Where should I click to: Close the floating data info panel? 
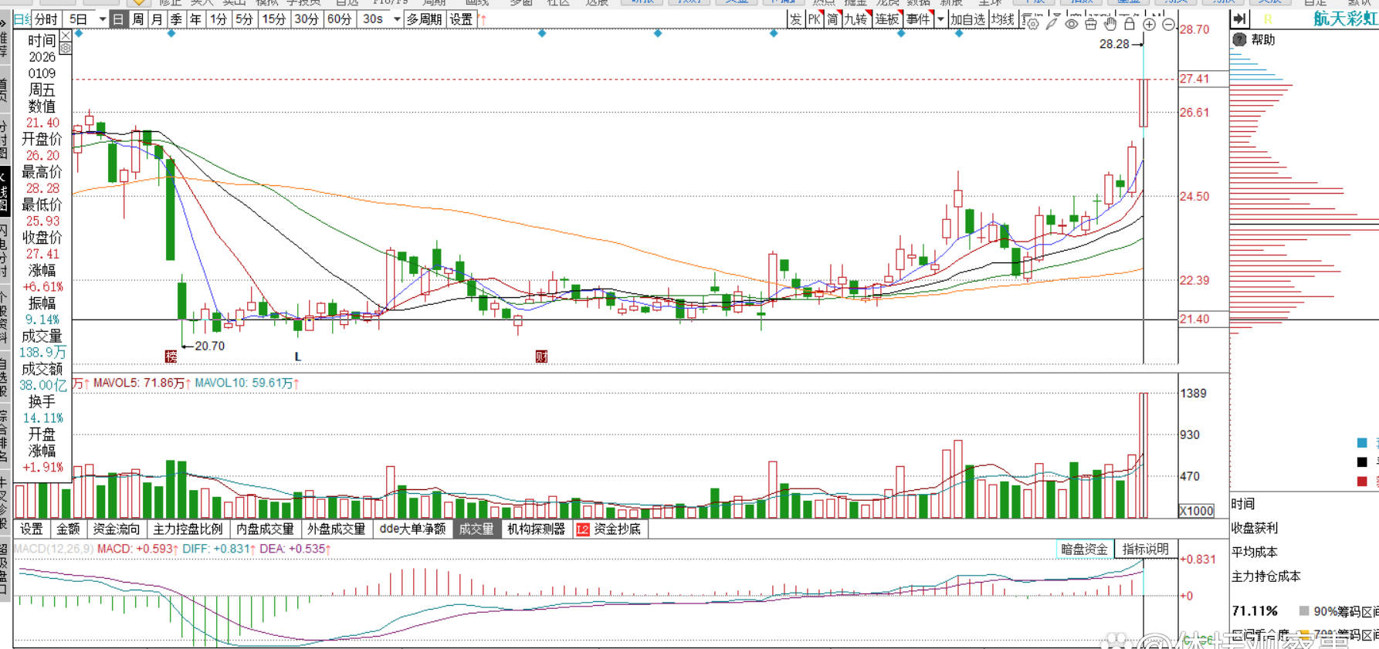click(x=66, y=35)
